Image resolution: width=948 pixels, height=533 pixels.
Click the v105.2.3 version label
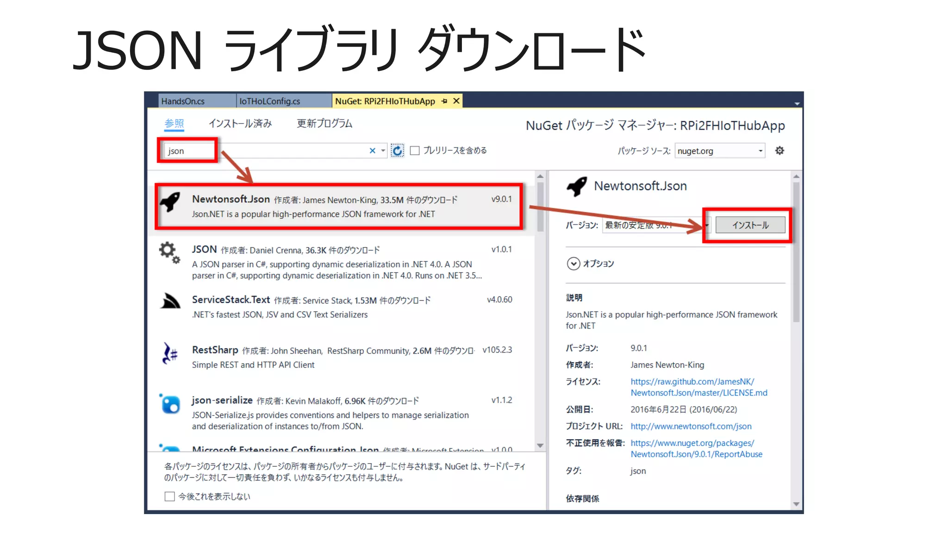497,350
